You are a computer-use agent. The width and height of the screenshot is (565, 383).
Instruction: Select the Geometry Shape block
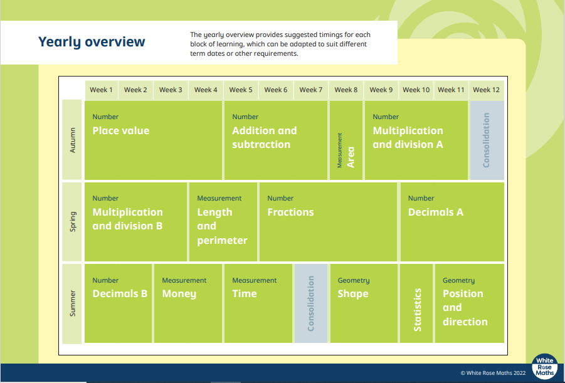tap(364, 303)
